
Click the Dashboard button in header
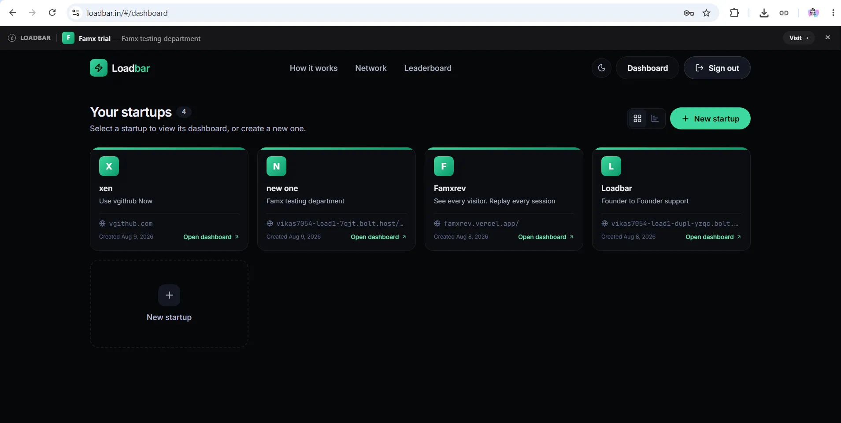point(647,68)
